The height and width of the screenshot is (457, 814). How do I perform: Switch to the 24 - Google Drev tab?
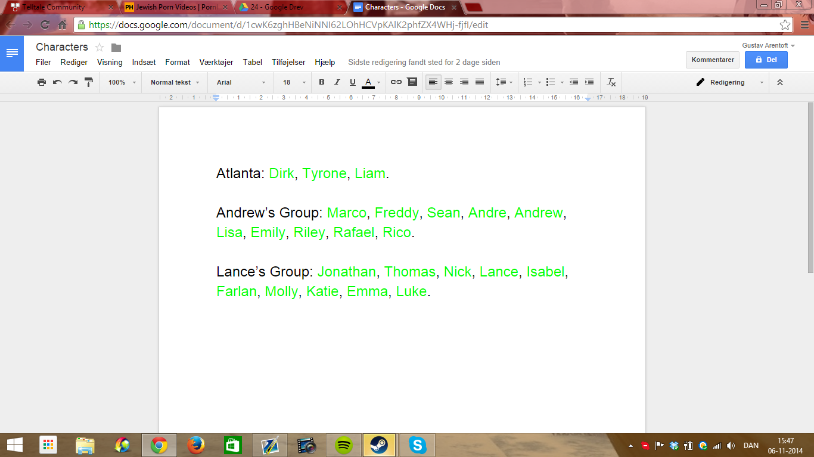click(x=289, y=8)
